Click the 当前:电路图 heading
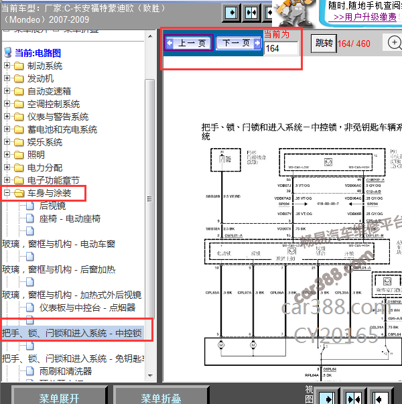Screen dimensions: 402x404 [38, 53]
